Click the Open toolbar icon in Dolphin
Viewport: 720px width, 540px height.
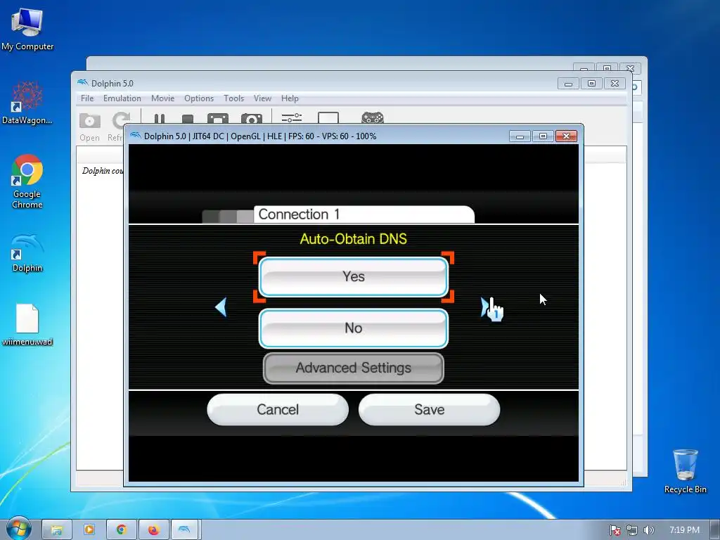89,127
